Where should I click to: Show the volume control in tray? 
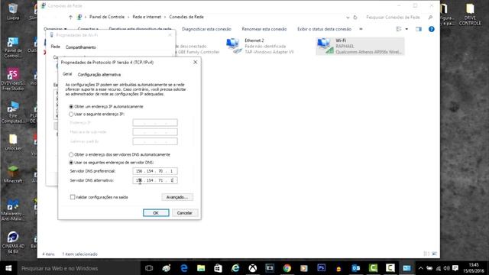click(446, 268)
